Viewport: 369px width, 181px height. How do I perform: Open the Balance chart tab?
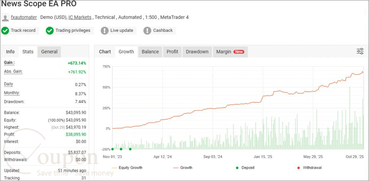tap(150, 51)
